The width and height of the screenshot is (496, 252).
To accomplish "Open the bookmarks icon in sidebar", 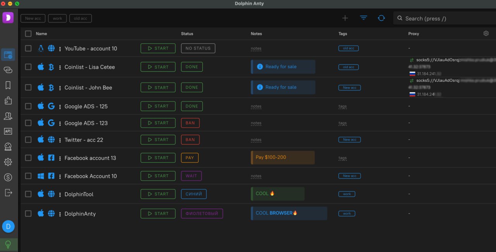I will tap(8, 85).
